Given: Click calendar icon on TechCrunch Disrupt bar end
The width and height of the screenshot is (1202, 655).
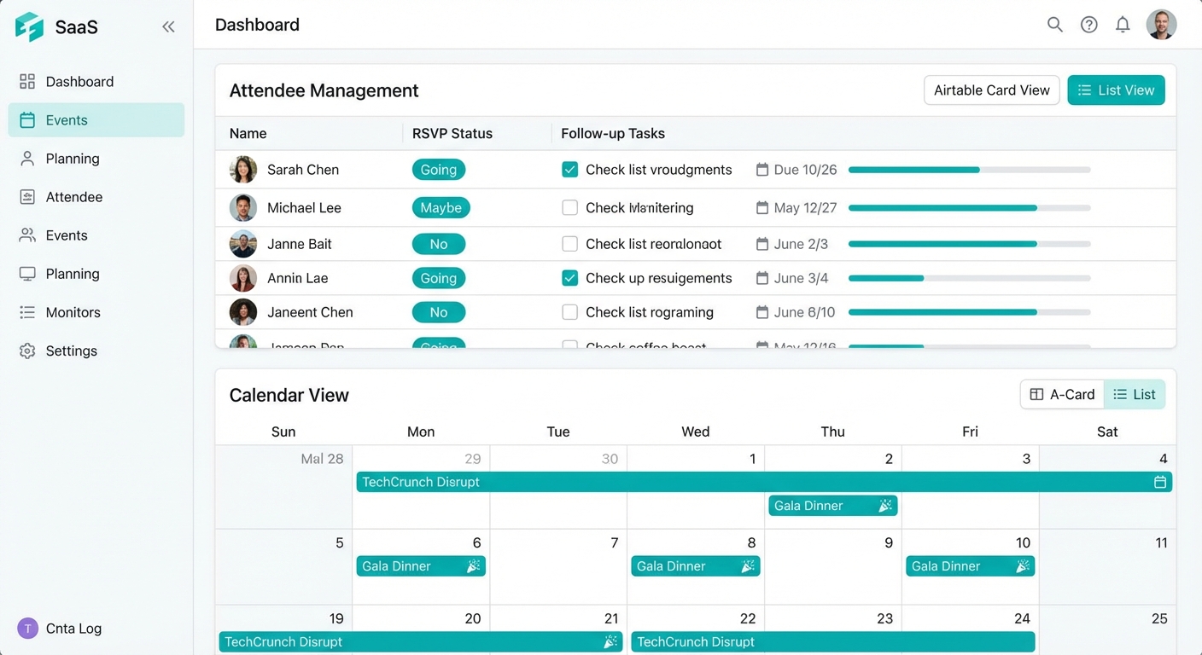Looking at the screenshot, I should point(1160,482).
